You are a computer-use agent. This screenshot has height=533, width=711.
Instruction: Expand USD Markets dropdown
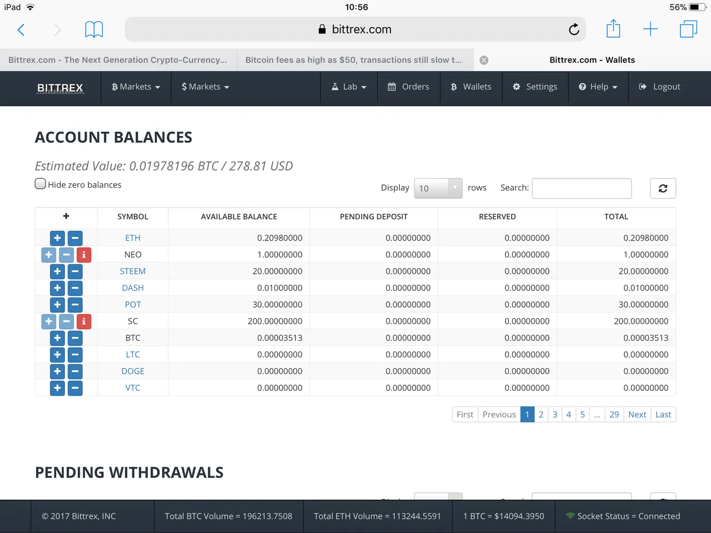coord(205,87)
